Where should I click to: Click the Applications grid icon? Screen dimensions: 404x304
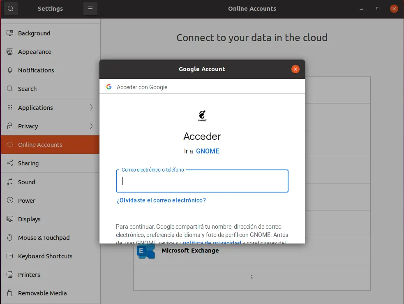point(10,107)
